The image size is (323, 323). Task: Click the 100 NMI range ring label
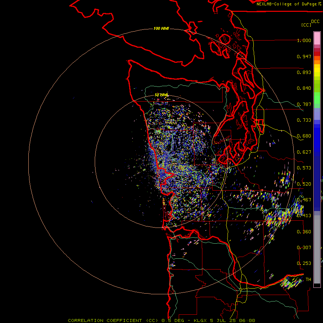click(x=161, y=28)
